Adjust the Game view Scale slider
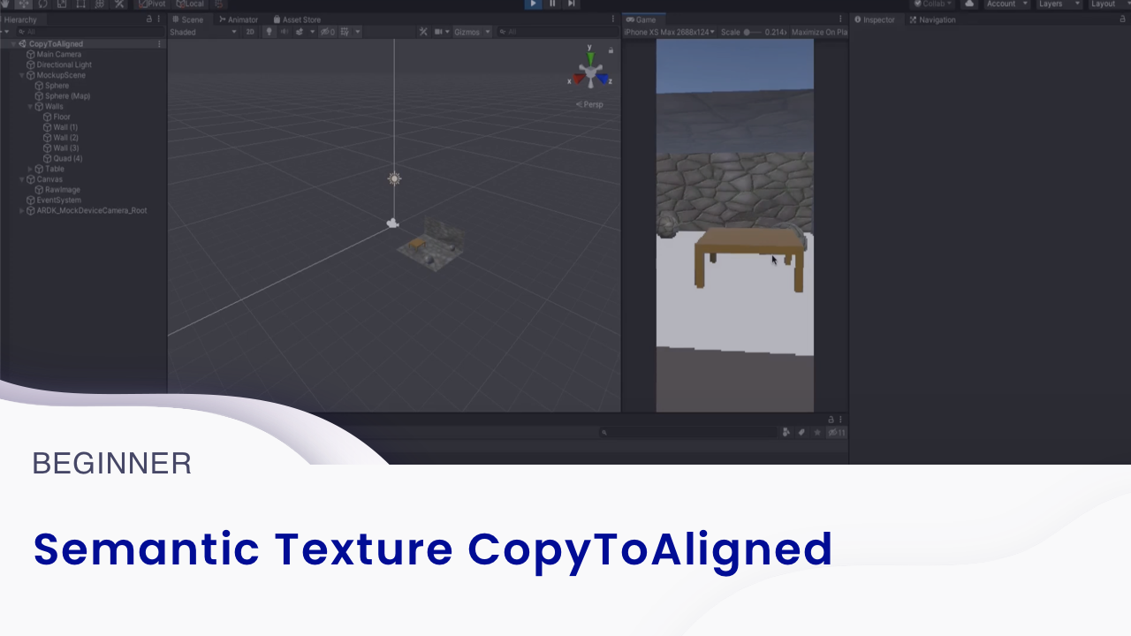This screenshot has width=1131, height=636. 754,32
